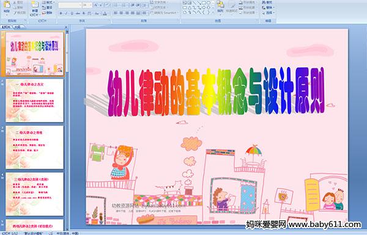The height and width of the screenshot is (235, 367).
Task: Switch to the Outline pane tab
Action: [x=18, y=27]
